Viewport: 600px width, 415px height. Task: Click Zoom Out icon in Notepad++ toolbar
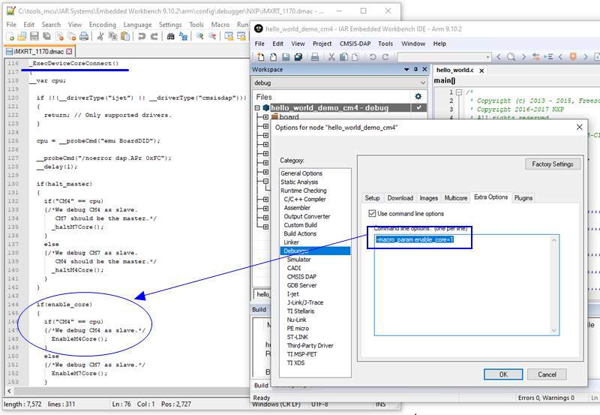coord(212,36)
